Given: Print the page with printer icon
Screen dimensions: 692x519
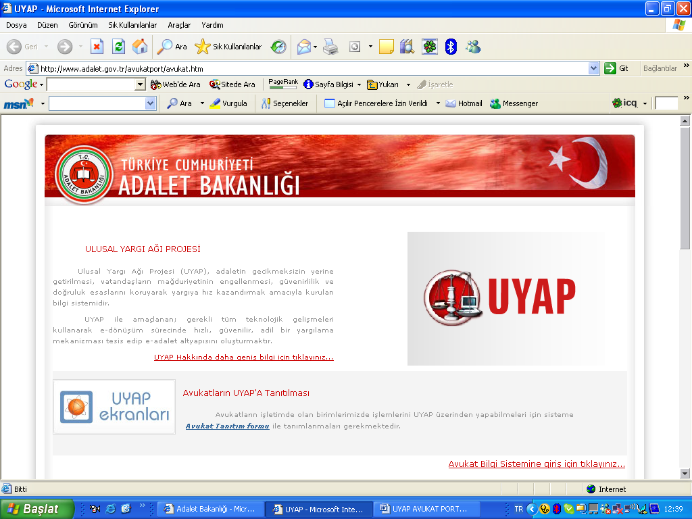Looking at the screenshot, I should click(330, 47).
